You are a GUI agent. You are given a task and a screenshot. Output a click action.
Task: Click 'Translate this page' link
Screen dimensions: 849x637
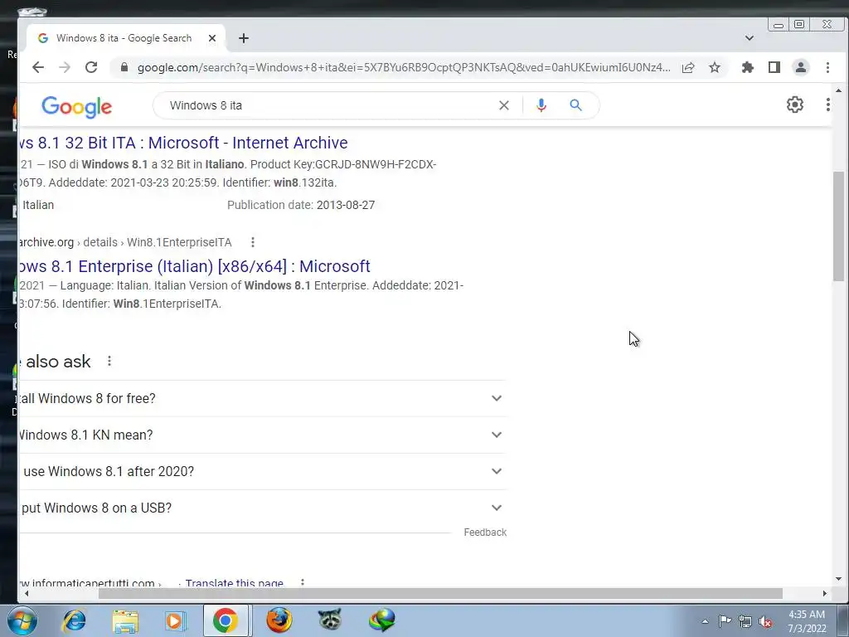pos(234,583)
